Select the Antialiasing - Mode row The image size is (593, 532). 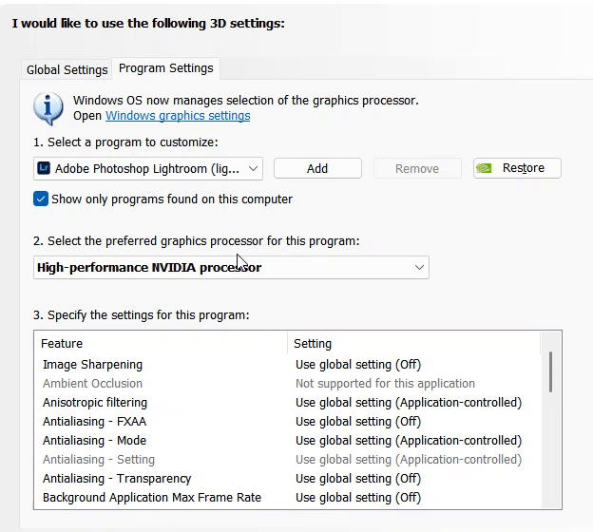[94, 441]
